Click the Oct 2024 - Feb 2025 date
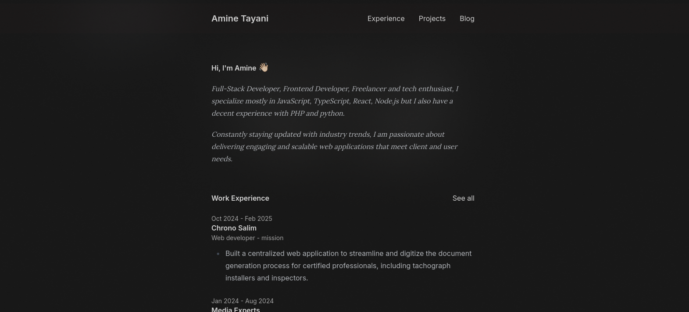The image size is (689, 312). (x=242, y=218)
